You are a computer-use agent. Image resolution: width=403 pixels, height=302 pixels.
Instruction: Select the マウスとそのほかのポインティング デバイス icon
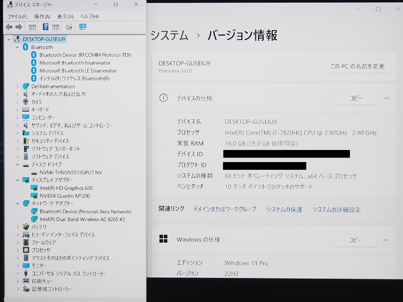point(26,258)
